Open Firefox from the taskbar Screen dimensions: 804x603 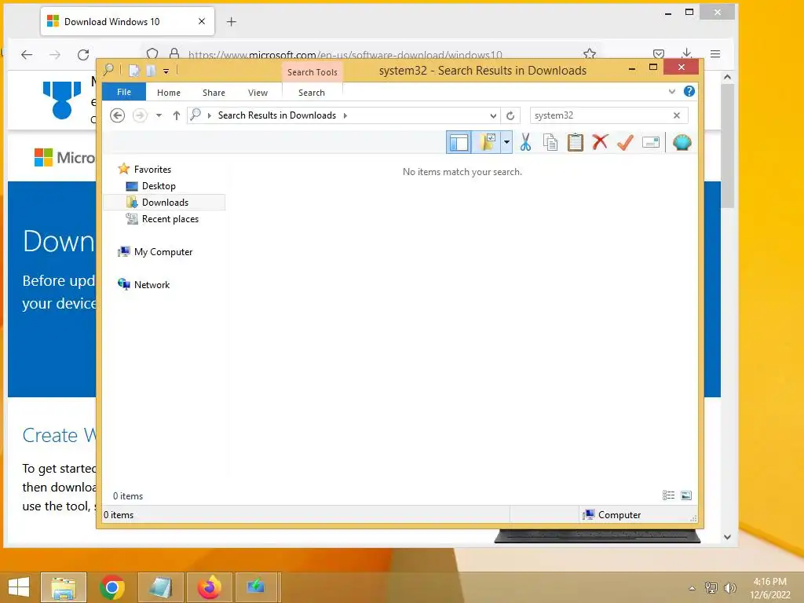[x=209, y=587]
